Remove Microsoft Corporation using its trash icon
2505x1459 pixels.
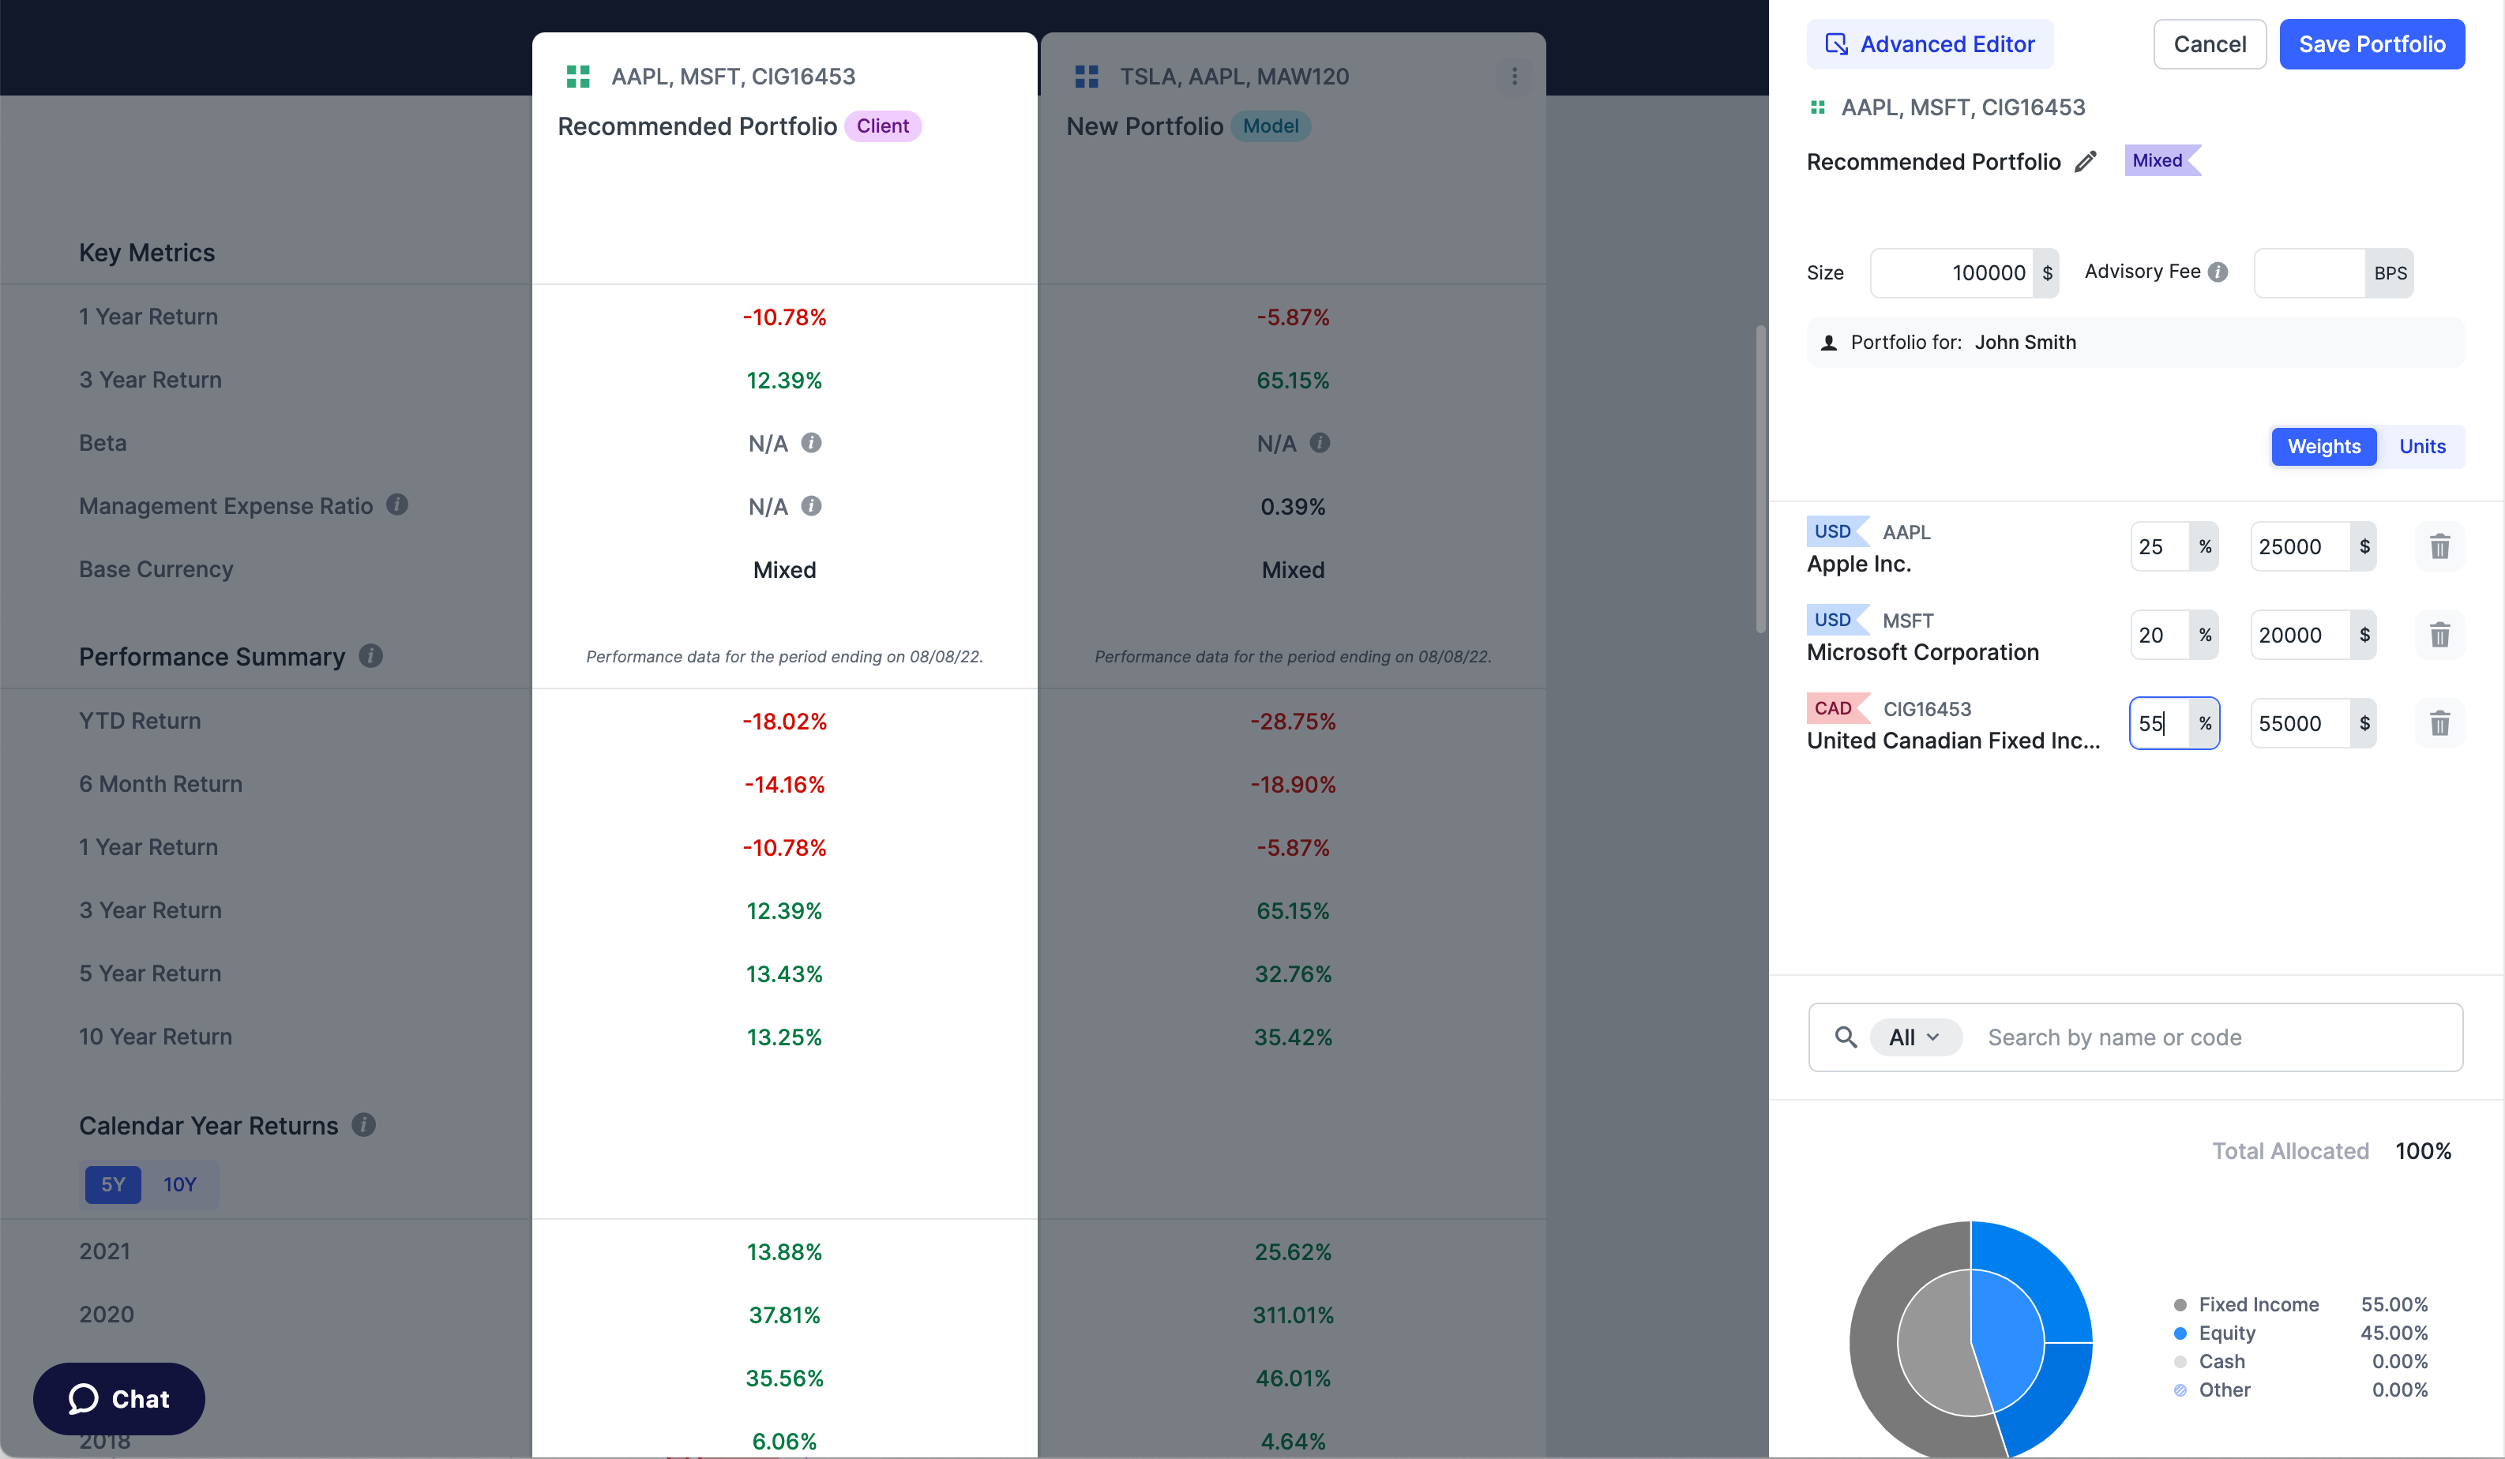tap(2440, 635)
